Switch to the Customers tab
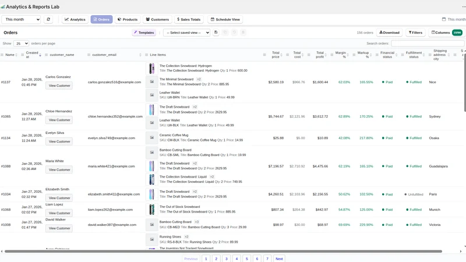466x262 pixels. pyautogui.click(x=157, y=19)
